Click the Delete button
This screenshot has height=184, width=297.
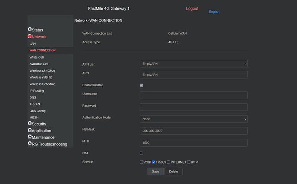pyautogui.click(x=173, y=171)
